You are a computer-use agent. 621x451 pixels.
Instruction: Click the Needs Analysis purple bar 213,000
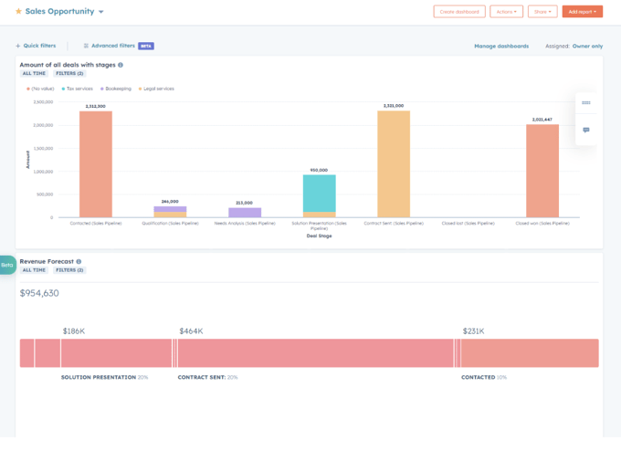pos(245,213)
